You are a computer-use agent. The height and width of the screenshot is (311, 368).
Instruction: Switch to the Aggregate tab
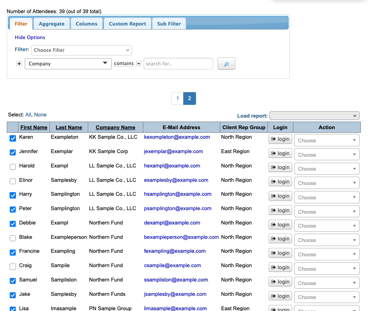coord(51,24)
